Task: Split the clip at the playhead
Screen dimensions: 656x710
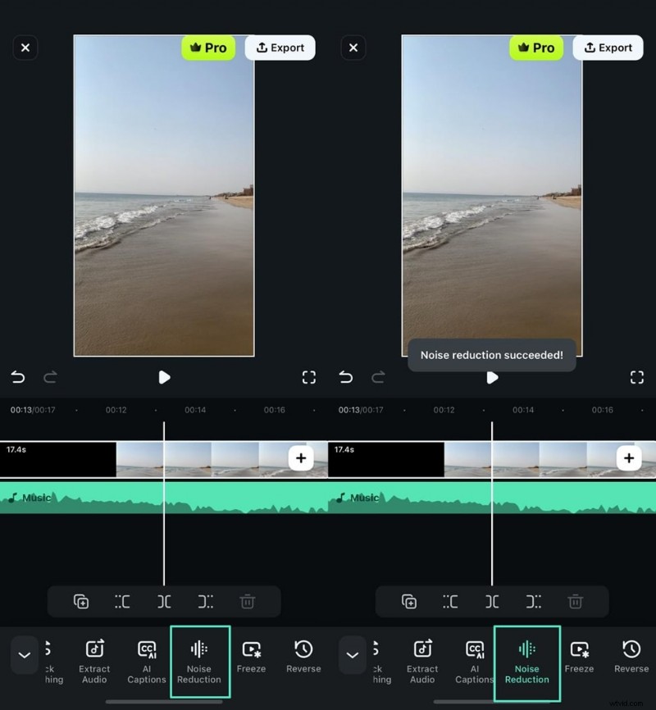Action: click(164, 601)
